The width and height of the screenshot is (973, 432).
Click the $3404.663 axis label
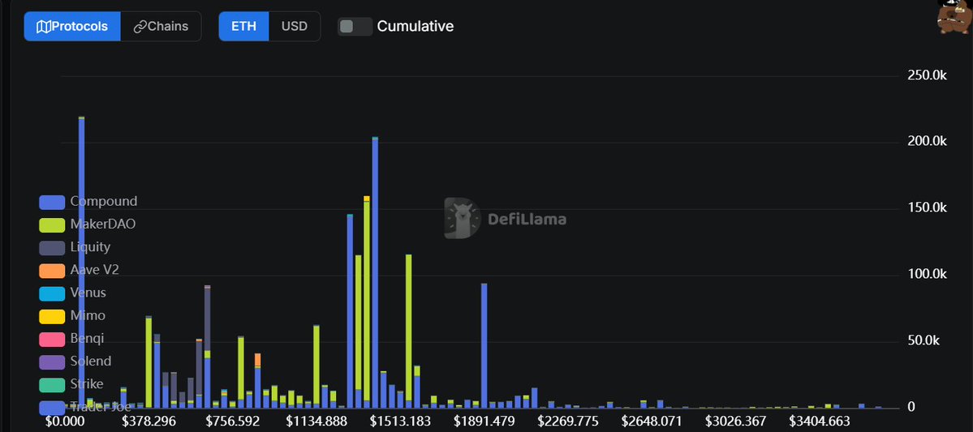coord(819,422)
